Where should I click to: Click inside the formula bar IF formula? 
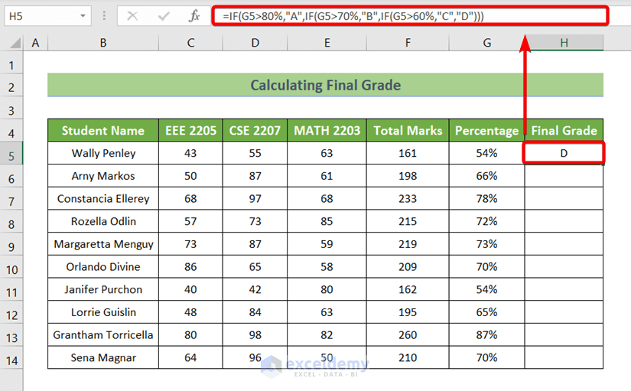[410, 16]
